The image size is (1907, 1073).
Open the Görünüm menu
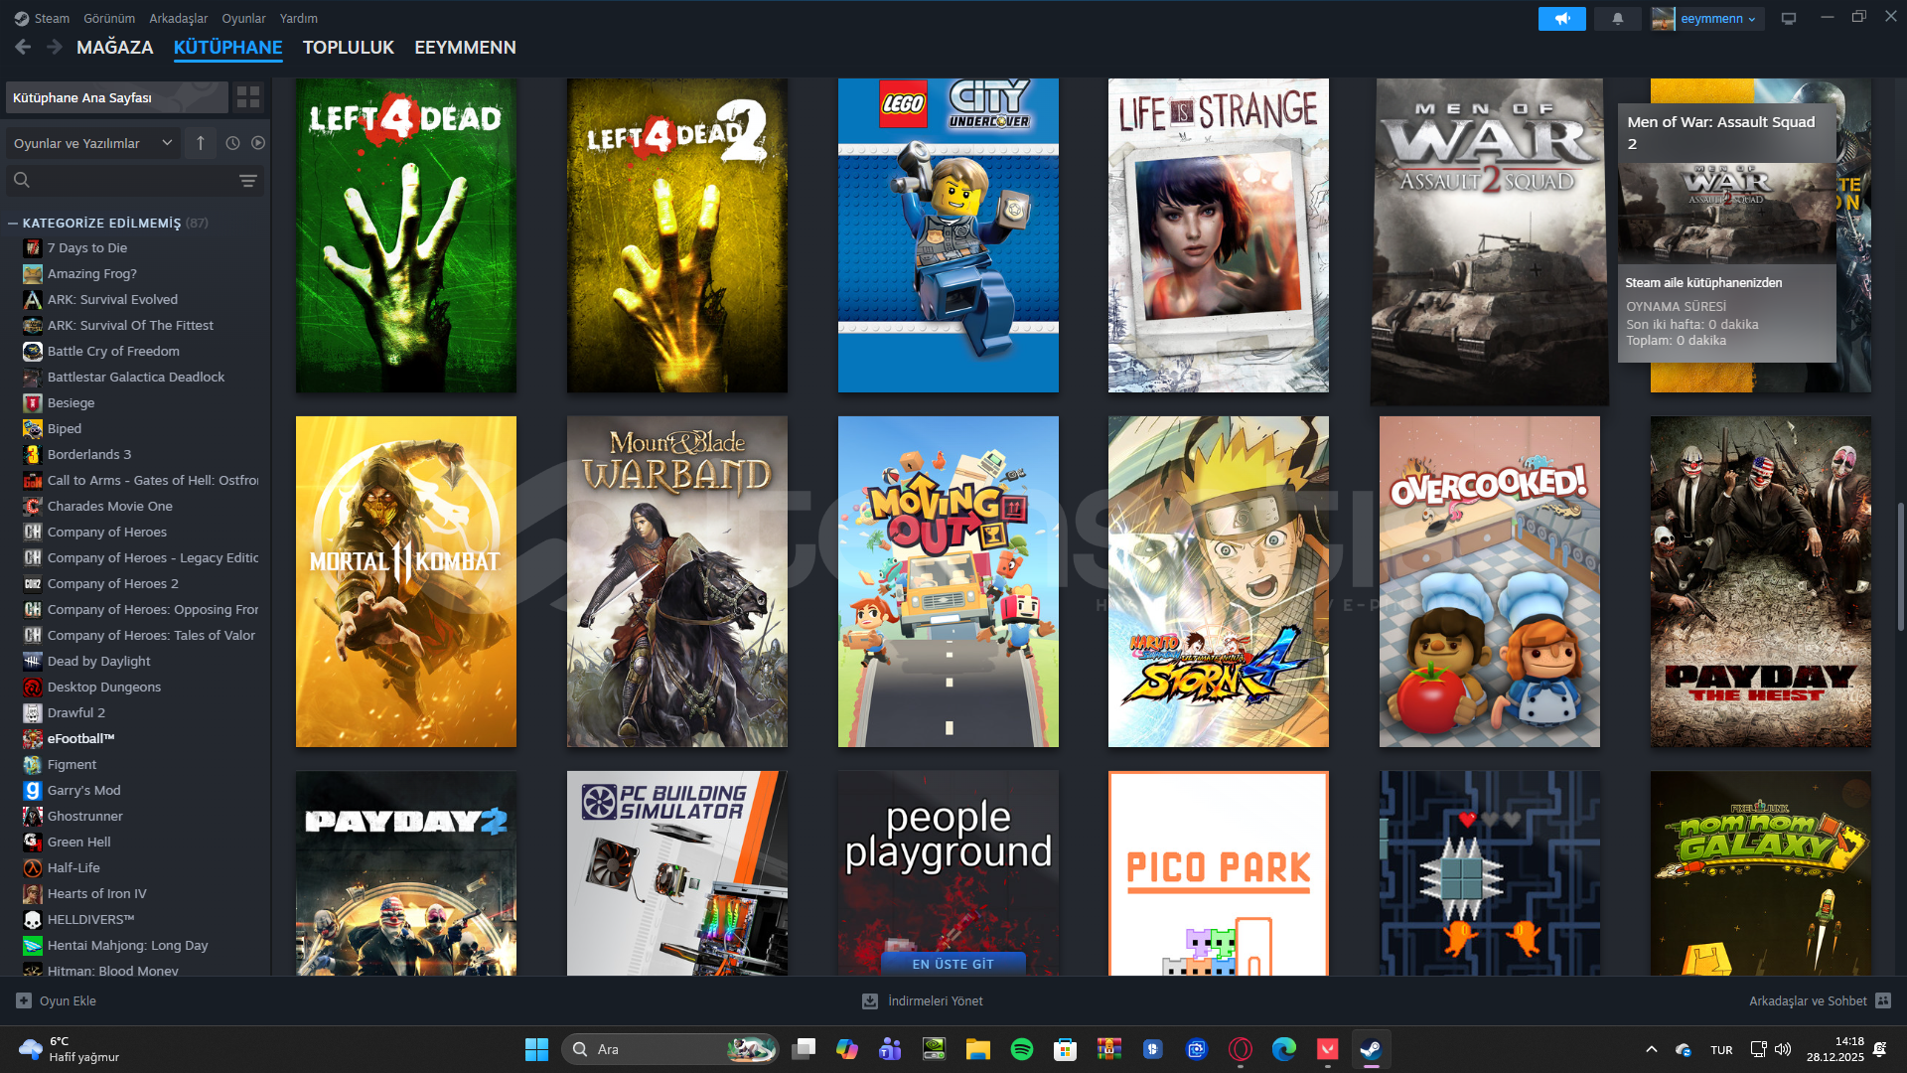point(109,19)
